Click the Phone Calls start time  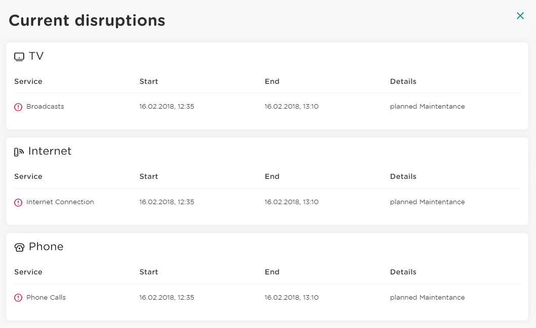pyautogui.click(x=166, y=298)
